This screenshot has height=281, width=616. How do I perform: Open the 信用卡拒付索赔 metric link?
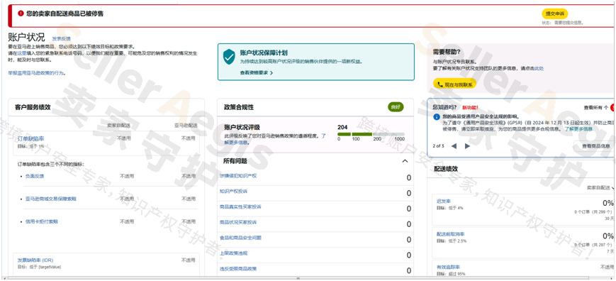(42, 221)
